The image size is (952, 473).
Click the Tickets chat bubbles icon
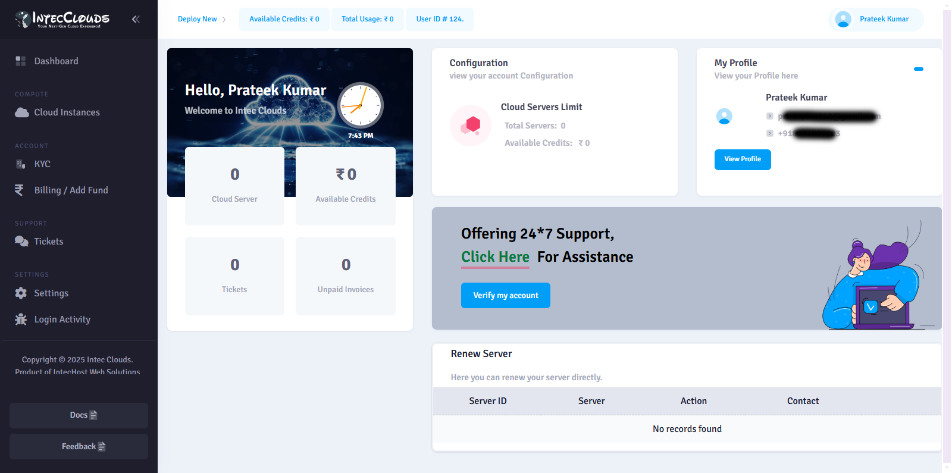[x=21, y=242]
